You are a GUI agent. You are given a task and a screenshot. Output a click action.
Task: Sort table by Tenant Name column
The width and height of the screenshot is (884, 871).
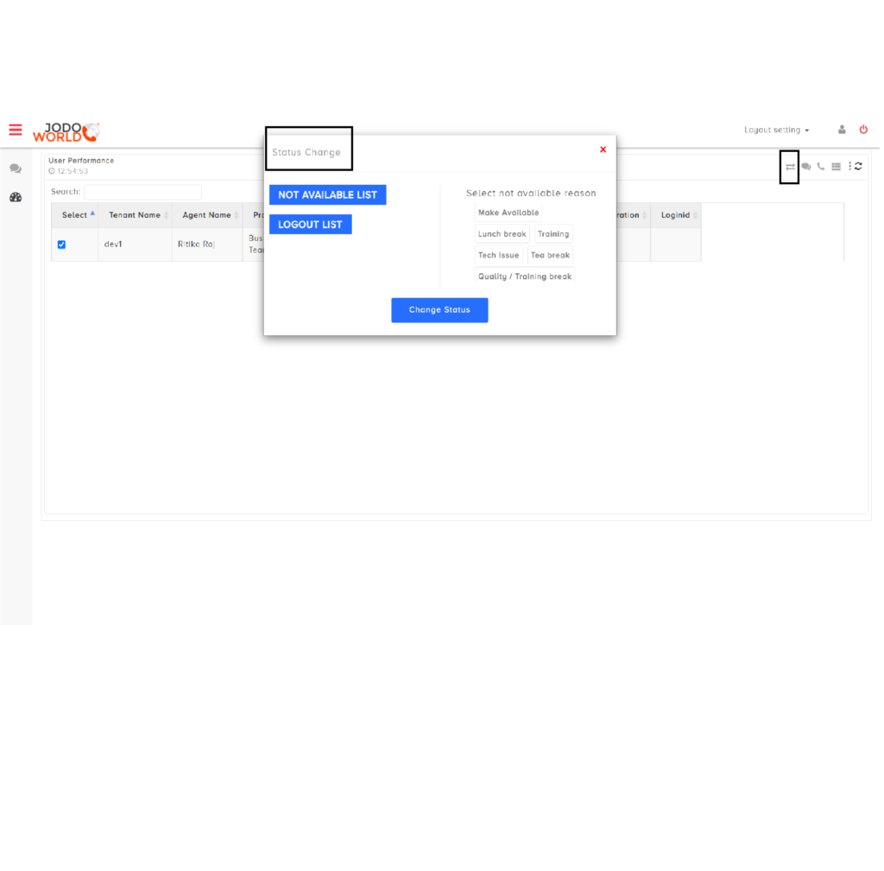(135, 215)
